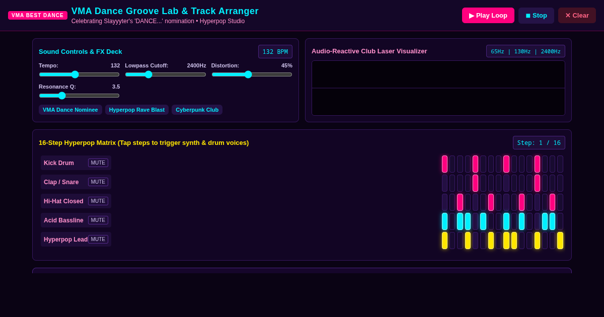Load the Hyperpop Rave Blast preset
Image resolution: width=604 pixels, height=317 pixels.
(137, 110)
